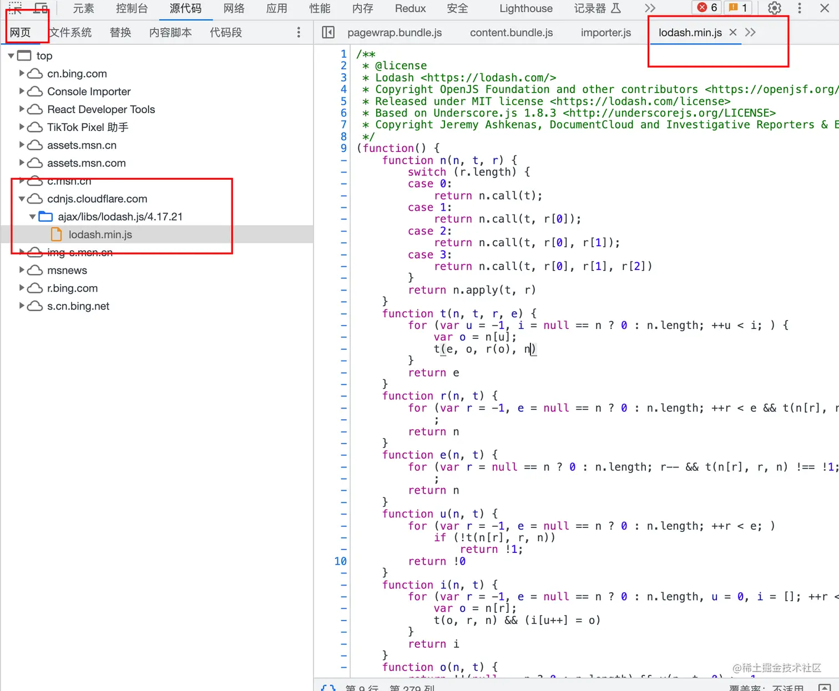Click the flask icon beside 记录器

(616, 8)
